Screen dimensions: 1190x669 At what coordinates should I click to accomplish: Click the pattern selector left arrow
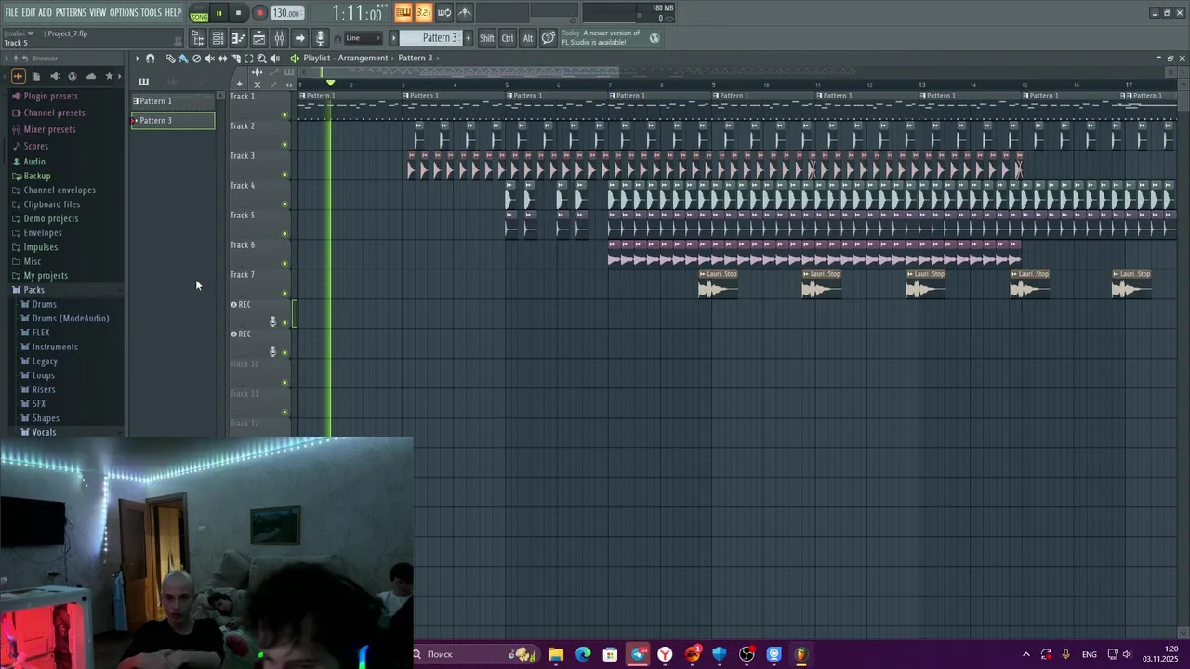coord(393,38)
